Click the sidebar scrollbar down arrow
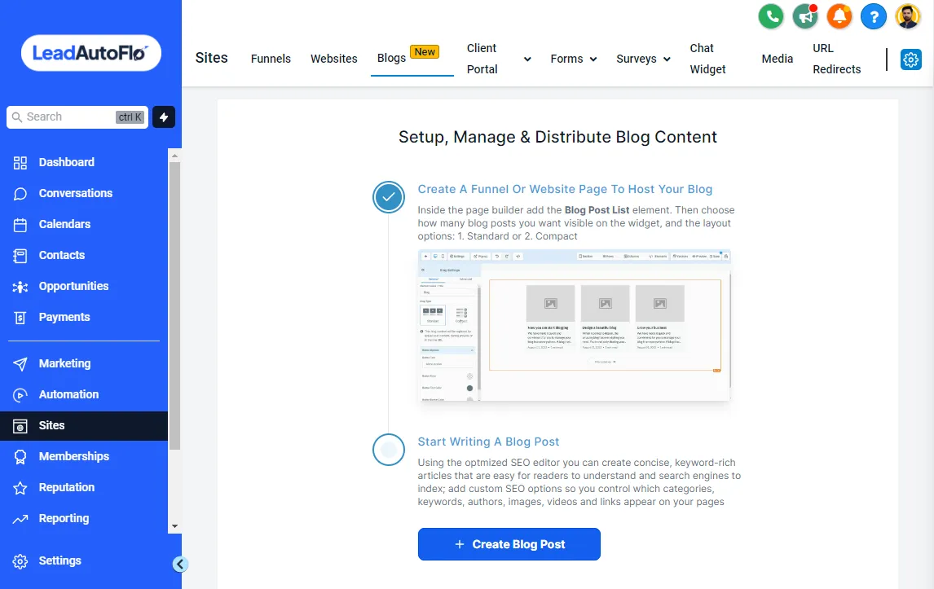The image size is (934, 589). [x=174, y=526]
